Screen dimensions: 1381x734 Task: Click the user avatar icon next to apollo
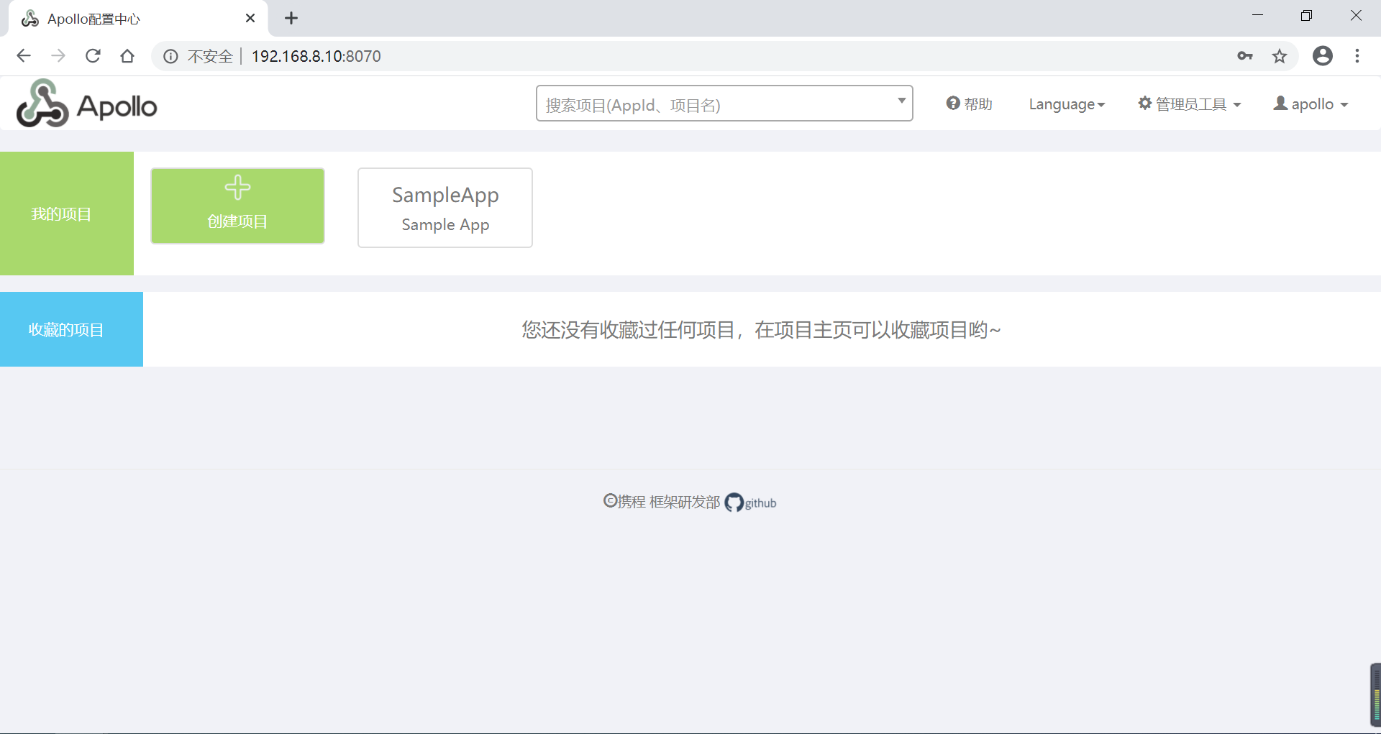[1280, 104]
